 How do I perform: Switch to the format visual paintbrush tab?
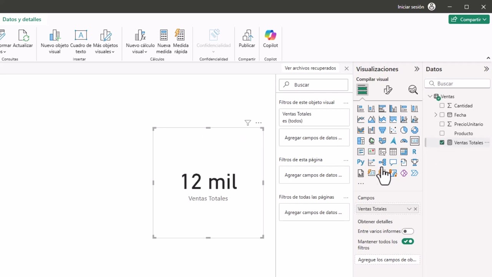pyautogui.click(x=388, y=90)
